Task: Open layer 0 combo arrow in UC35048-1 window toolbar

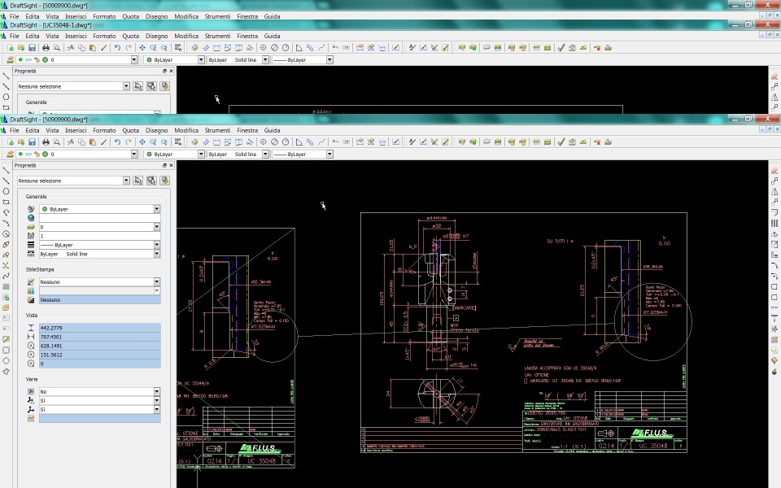Action: pos(134,59)
